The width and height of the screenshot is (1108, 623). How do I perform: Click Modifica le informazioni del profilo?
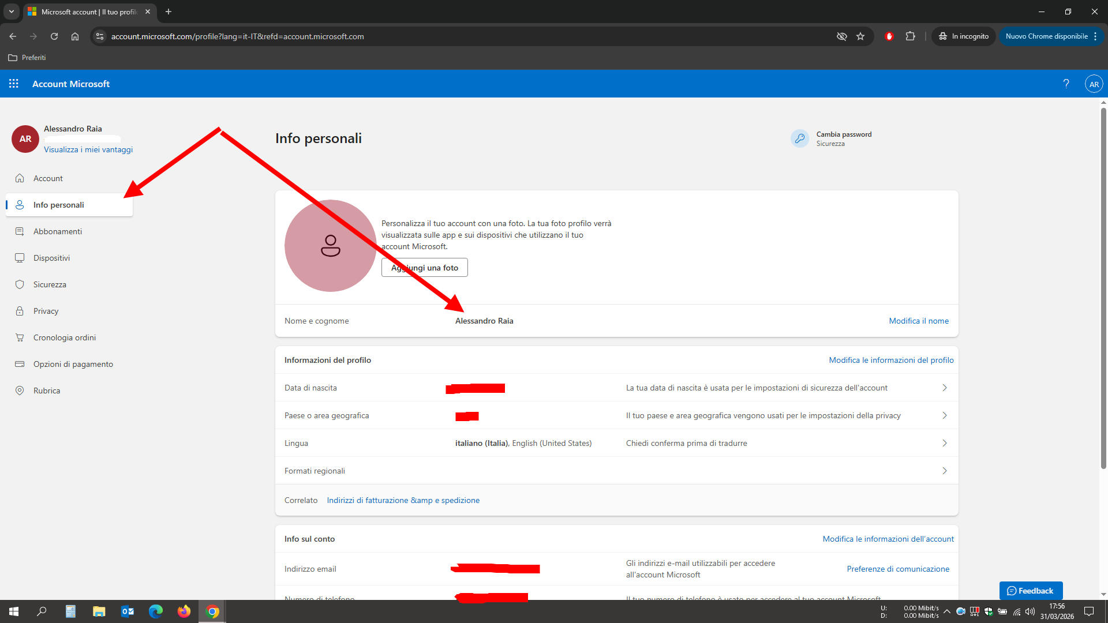(891, 360)
